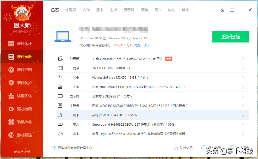Switch to the 总览 tab
Screen dimensions: 258x159
pyautogui.click(x=55, y=10)
